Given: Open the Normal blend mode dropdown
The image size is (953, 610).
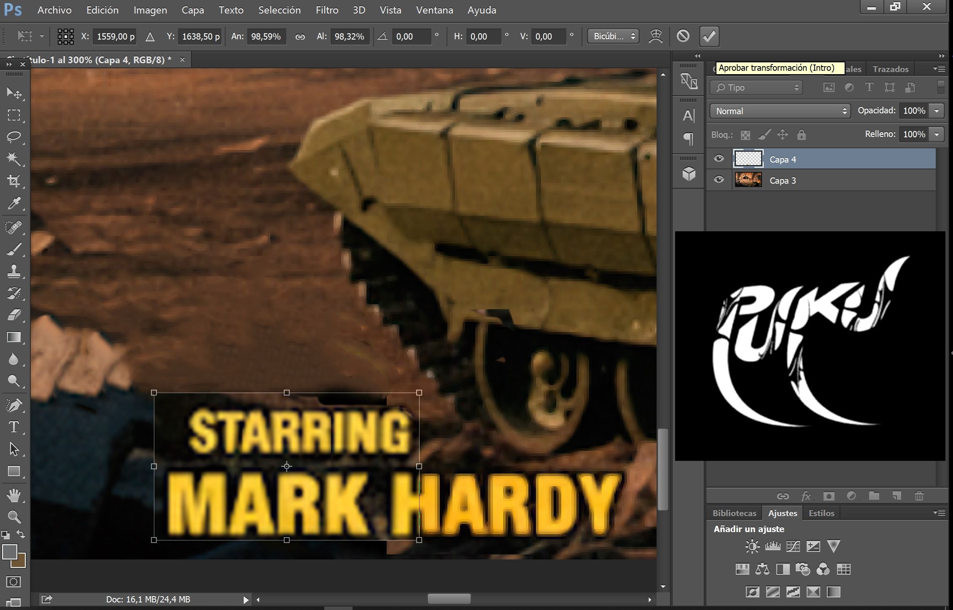Looking at the screenshot, I should point(780,111).
